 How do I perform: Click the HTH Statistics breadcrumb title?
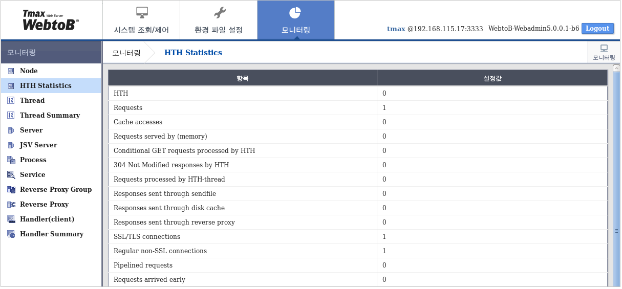pos(193,53)
